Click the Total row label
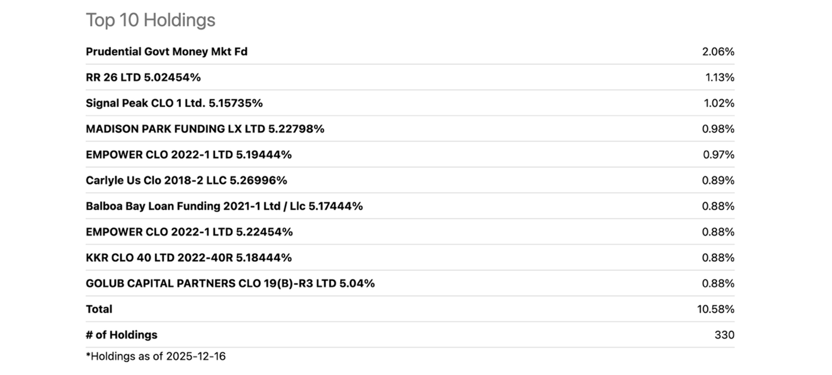The width and height of the screenshot is (832, 375). 99,309
